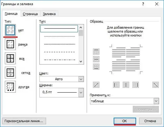Switch to the 'Страница' tab

30,14
